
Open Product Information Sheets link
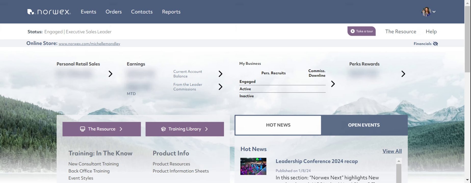point(181,171)
